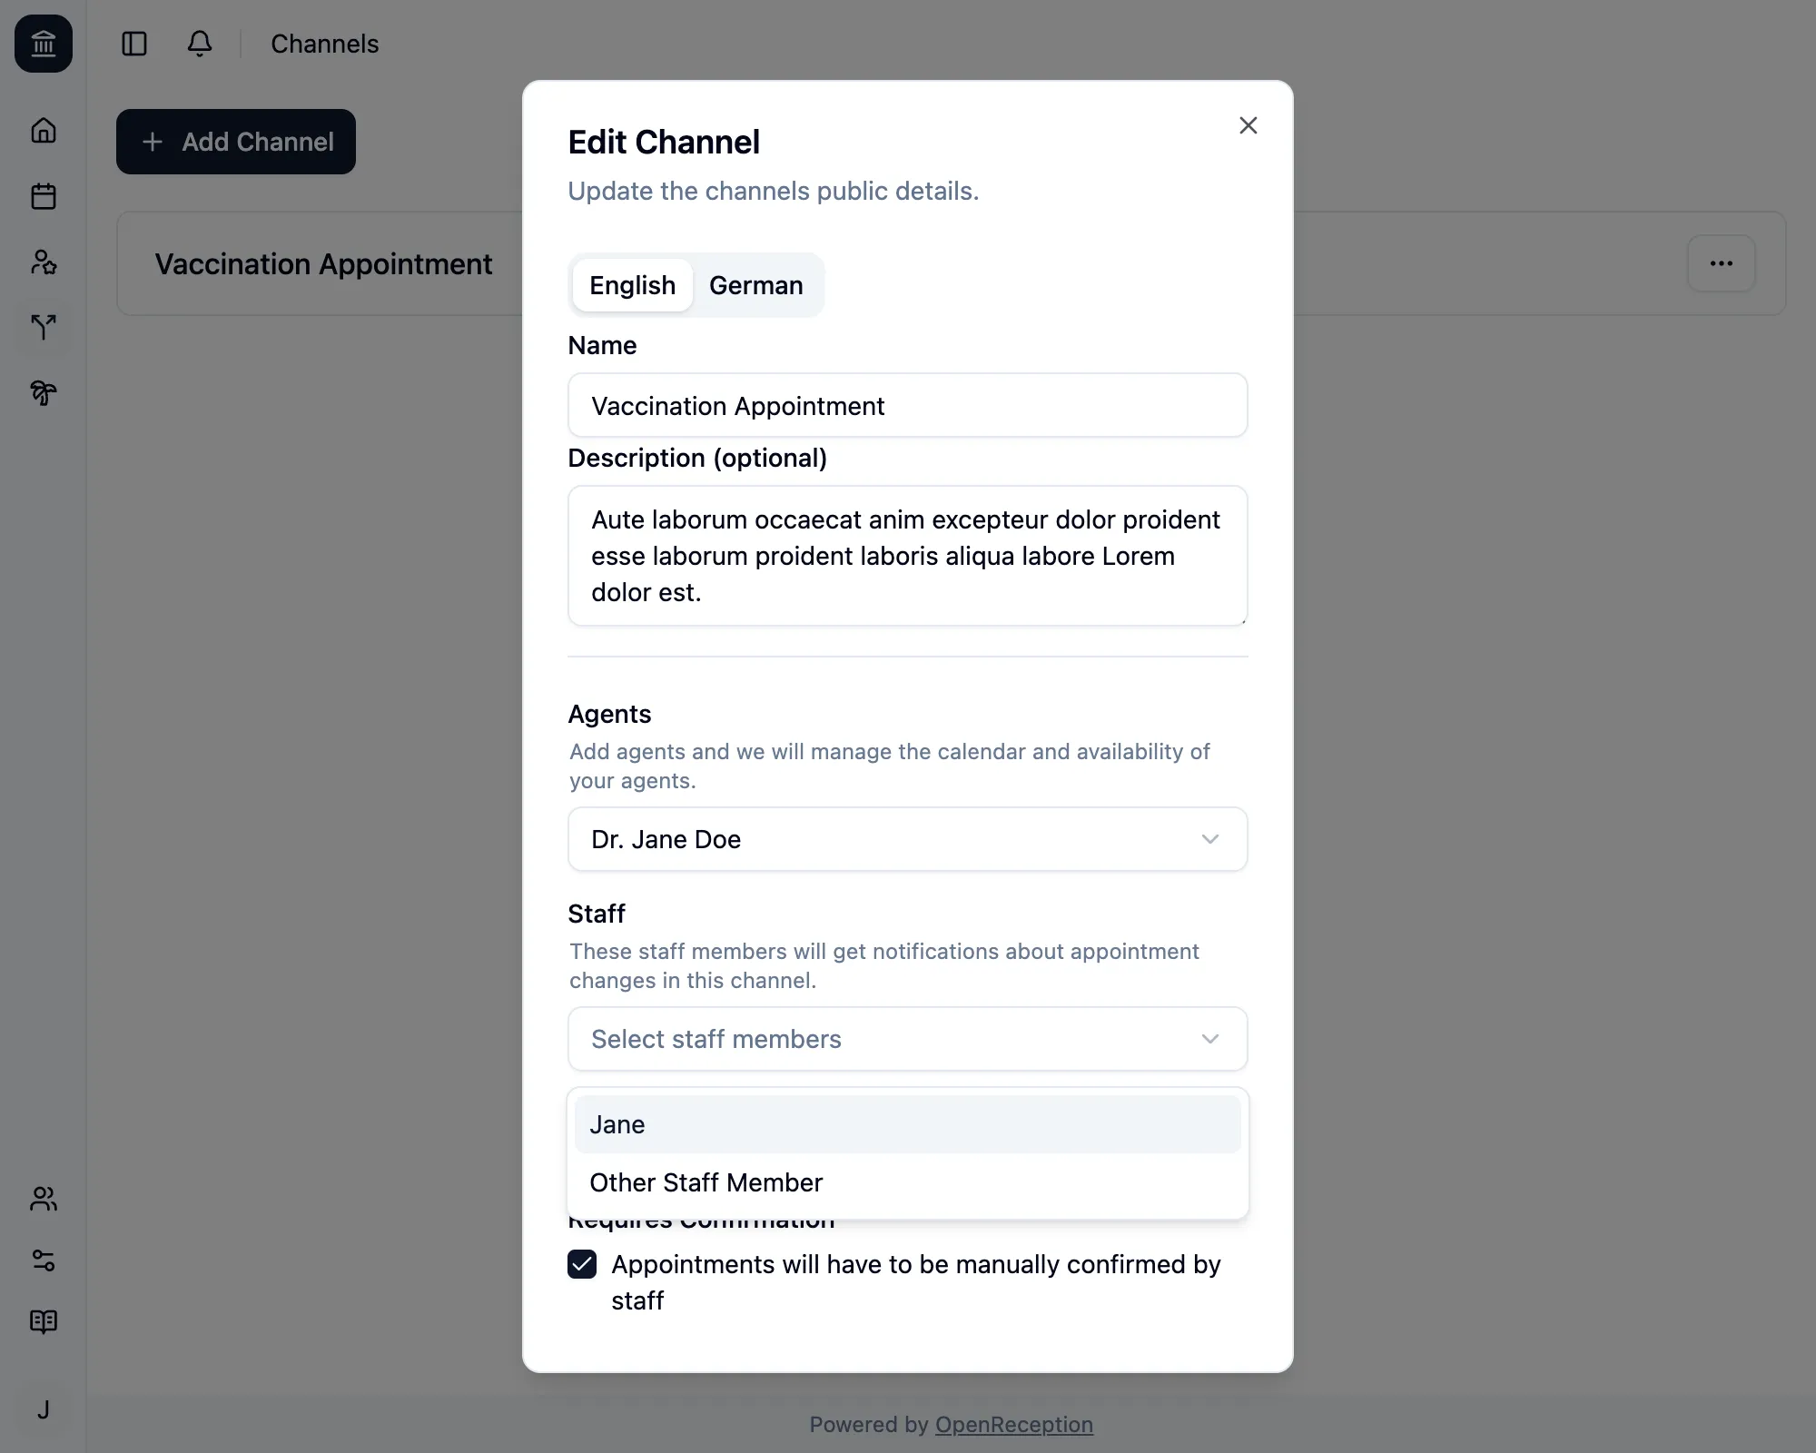Open the Vacation (palm tree) sidebar icon
Image resolution: width=1816 pixels, height=1453 pixels.
43,393
